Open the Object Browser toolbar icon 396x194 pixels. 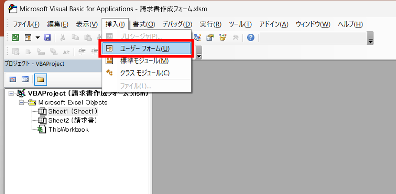223,38
